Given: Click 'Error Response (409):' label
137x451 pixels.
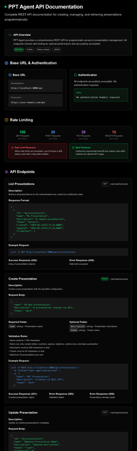Looking at the screenshot, I should tap(102, 394).
